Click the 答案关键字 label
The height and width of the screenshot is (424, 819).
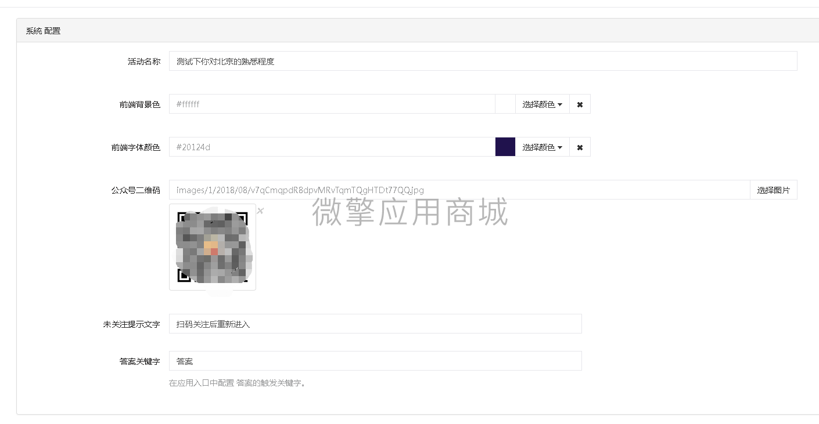(140, 361)
